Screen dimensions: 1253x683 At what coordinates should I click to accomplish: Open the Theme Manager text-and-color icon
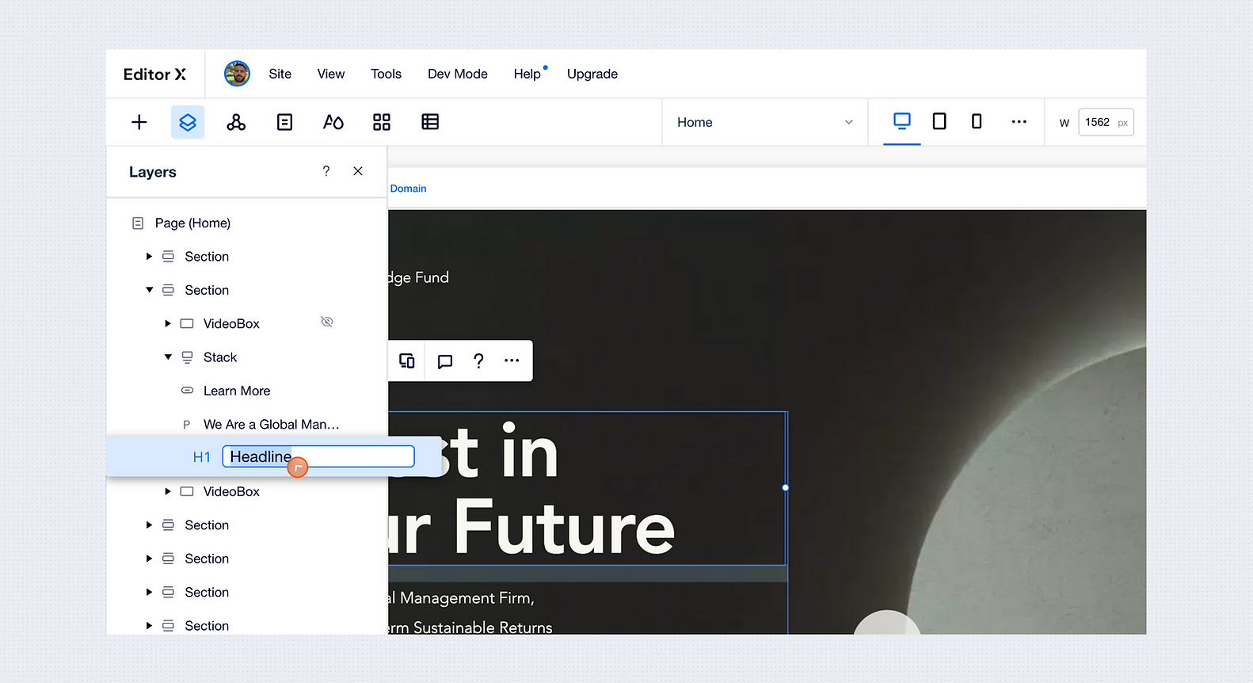pos(333,122)
